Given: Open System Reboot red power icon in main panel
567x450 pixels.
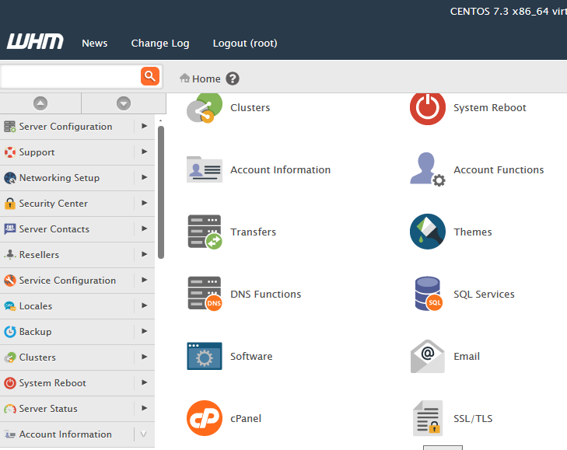Looking at the screenshot, I should pos(428,108).
